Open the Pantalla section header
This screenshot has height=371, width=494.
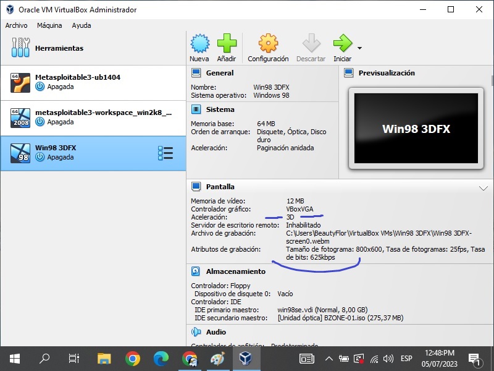coord(220,187)
